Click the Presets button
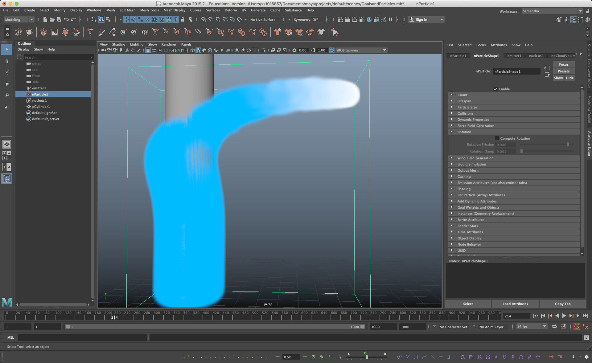592x363 pixels. (563, 71)
